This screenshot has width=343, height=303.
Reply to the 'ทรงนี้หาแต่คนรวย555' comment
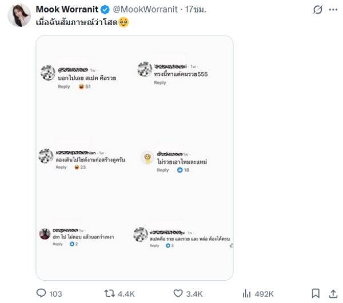tap(160, 83)
